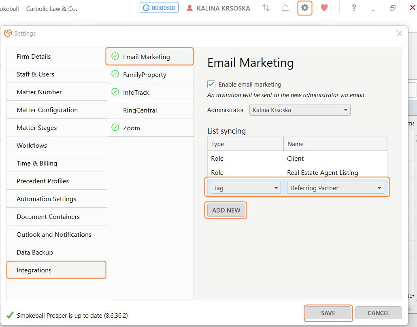Open the Workflows settings tab
The image size is (417, 327).
pos(57,145)
